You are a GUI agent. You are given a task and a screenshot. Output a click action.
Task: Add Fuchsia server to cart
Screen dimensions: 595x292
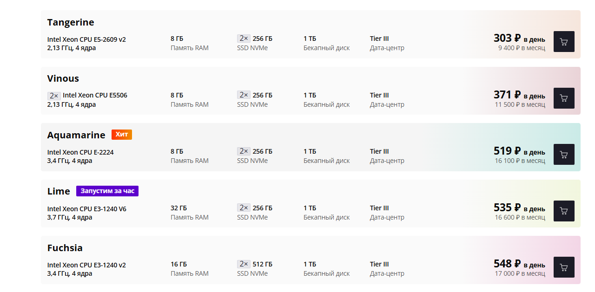click(x=564, y=267)
